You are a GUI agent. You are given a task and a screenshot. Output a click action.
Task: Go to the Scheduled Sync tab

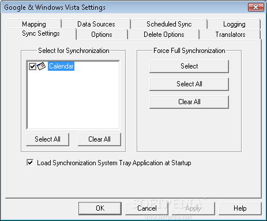[169, 24]
